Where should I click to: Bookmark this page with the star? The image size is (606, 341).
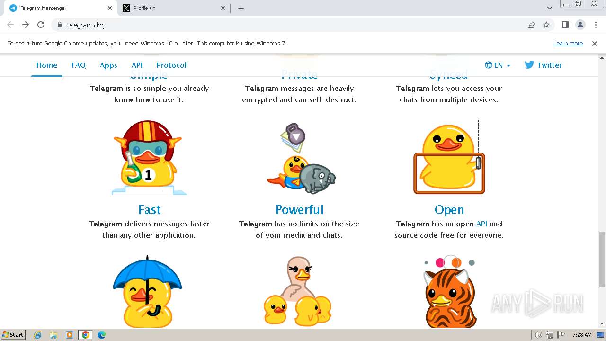[546, 25]
